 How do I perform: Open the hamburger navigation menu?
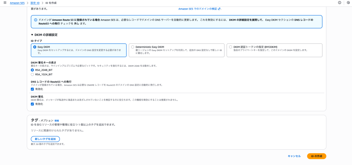(5, 3)
